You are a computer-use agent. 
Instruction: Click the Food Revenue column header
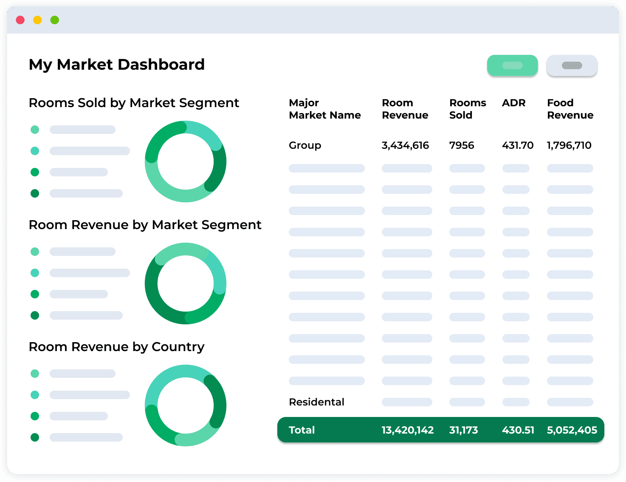click(570, 109)
